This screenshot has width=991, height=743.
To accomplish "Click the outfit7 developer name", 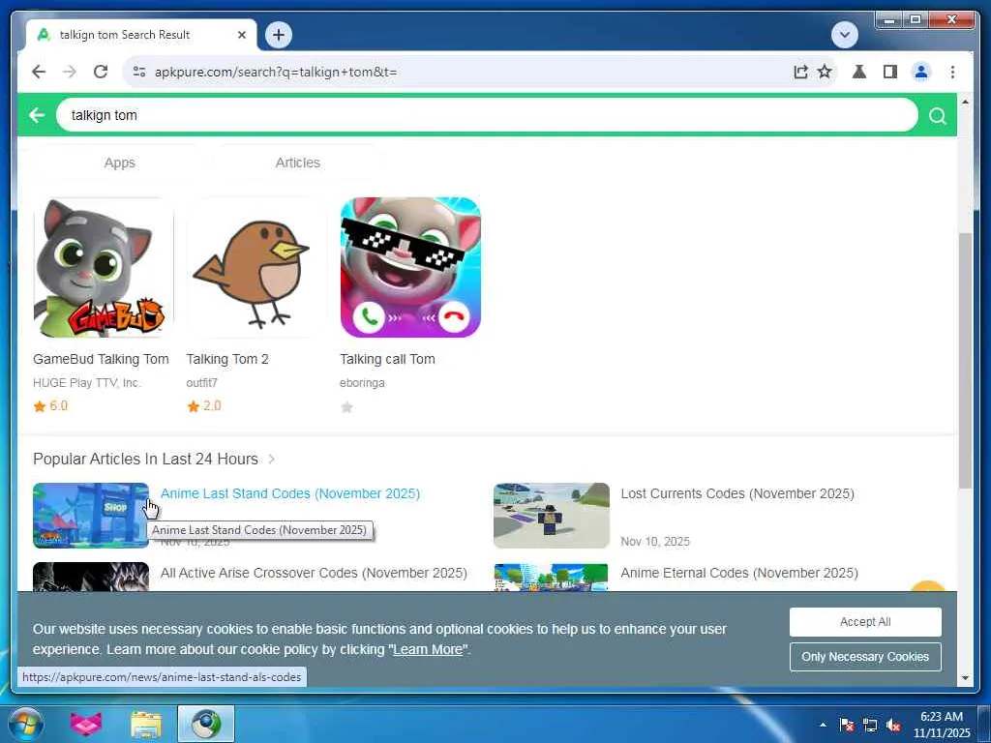I will [201, 383].
